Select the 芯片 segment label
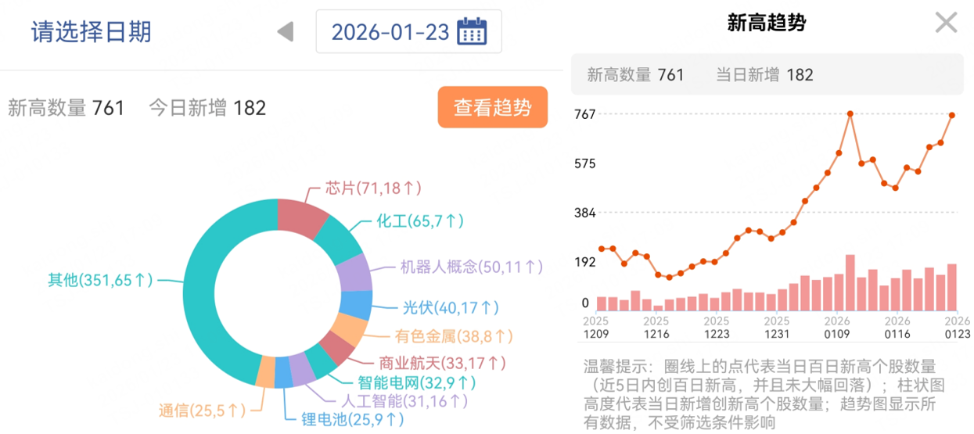Image resolution: width=974 pixels, height=434 pixels. 373,188
